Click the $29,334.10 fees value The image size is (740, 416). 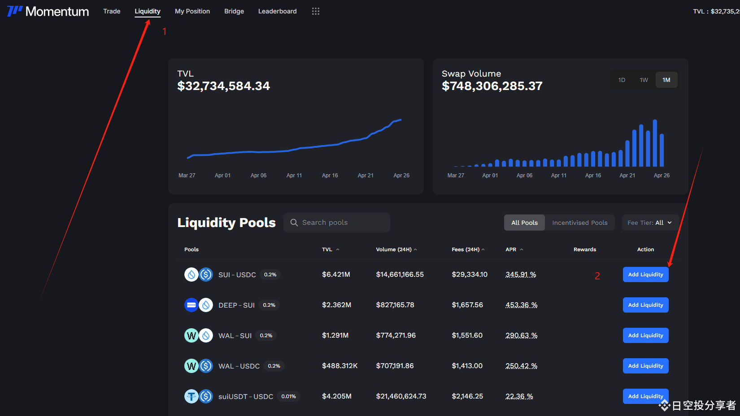pos(470,274)
